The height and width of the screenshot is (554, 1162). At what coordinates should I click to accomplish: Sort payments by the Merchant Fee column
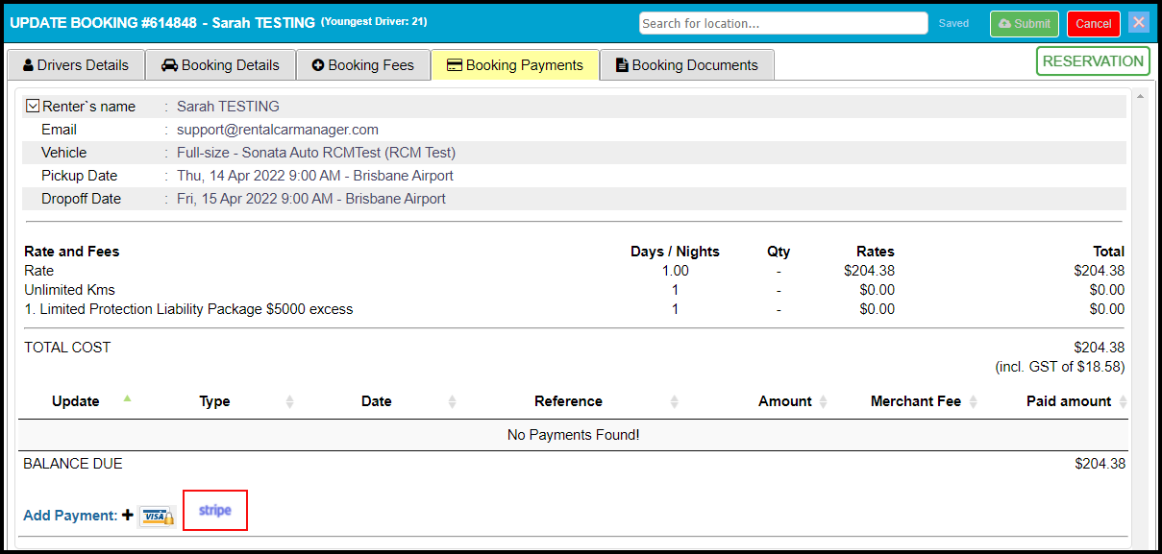pos(916,401)
